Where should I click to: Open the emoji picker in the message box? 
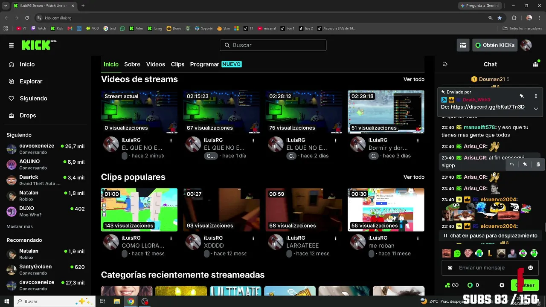tap(531, 268)
